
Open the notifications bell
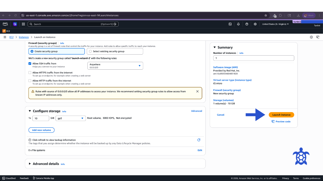(238, 24)
